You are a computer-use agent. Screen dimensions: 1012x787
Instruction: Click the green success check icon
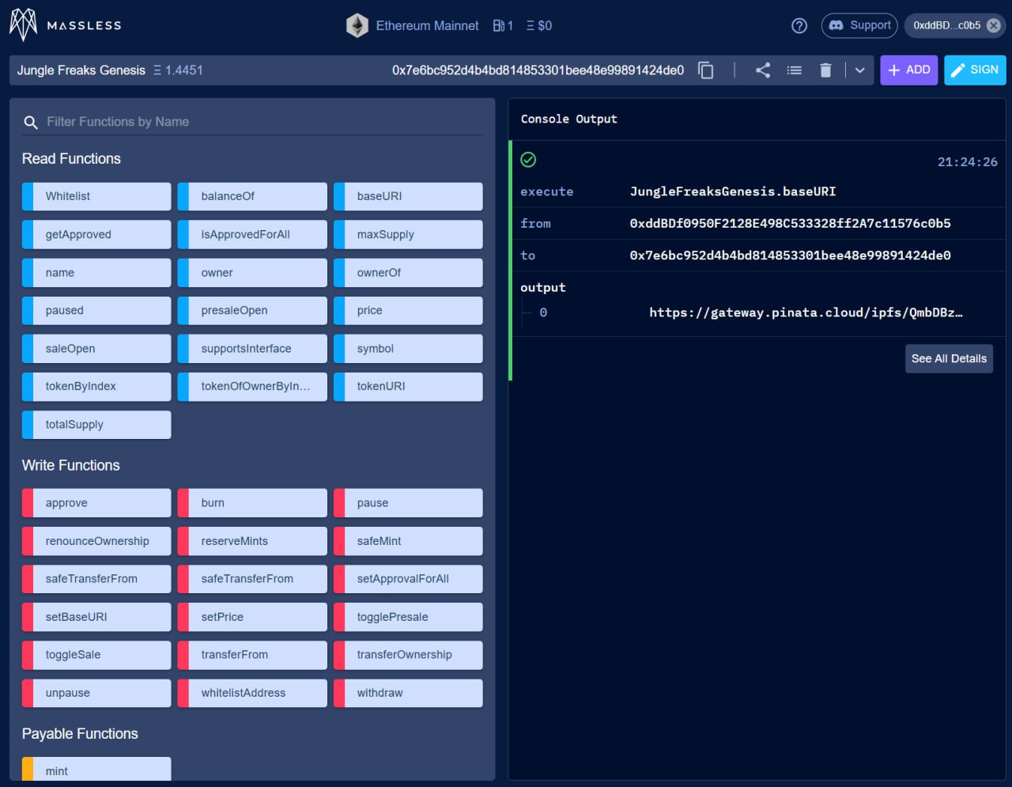tap(529, 160)
